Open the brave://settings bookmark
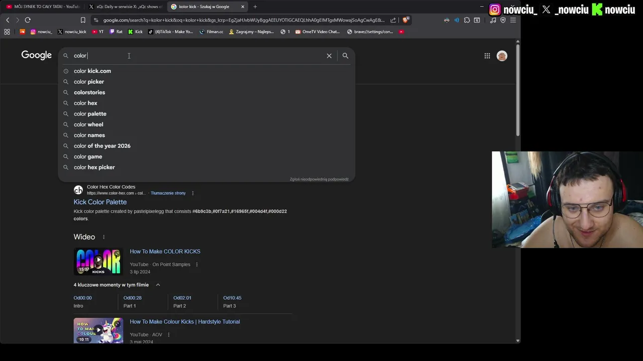This screenshot has width=643, height=361. coord(370,32)
